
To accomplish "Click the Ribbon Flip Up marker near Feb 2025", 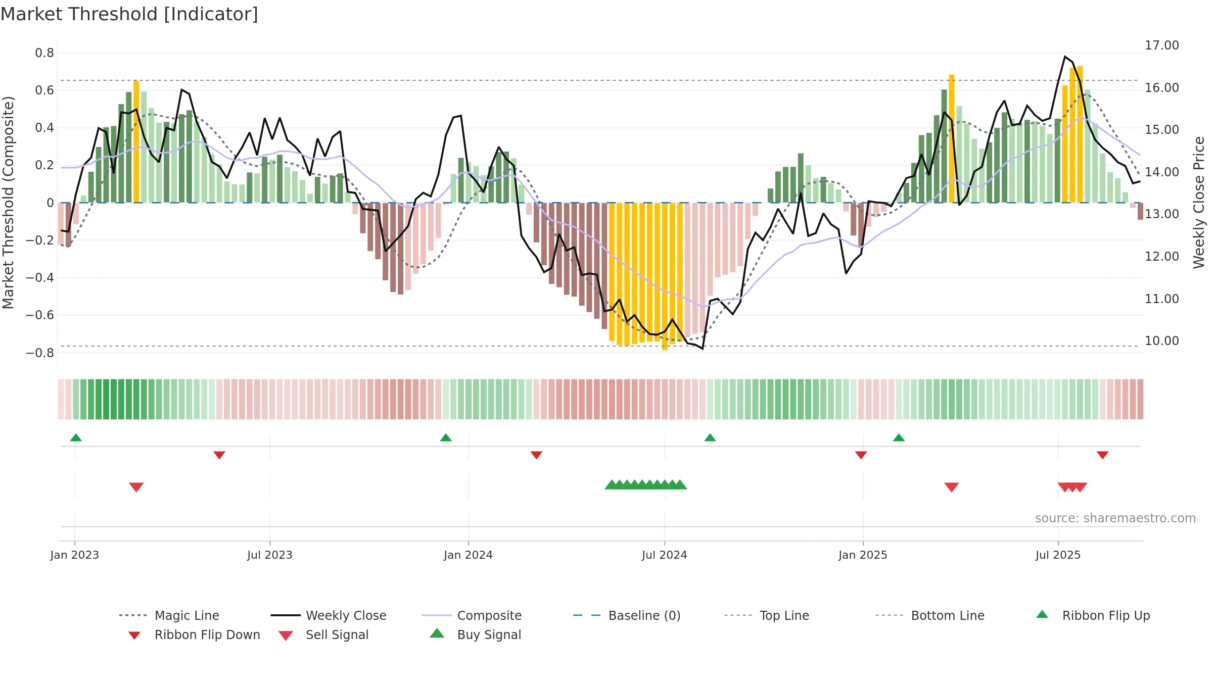I will pos(899,437).
